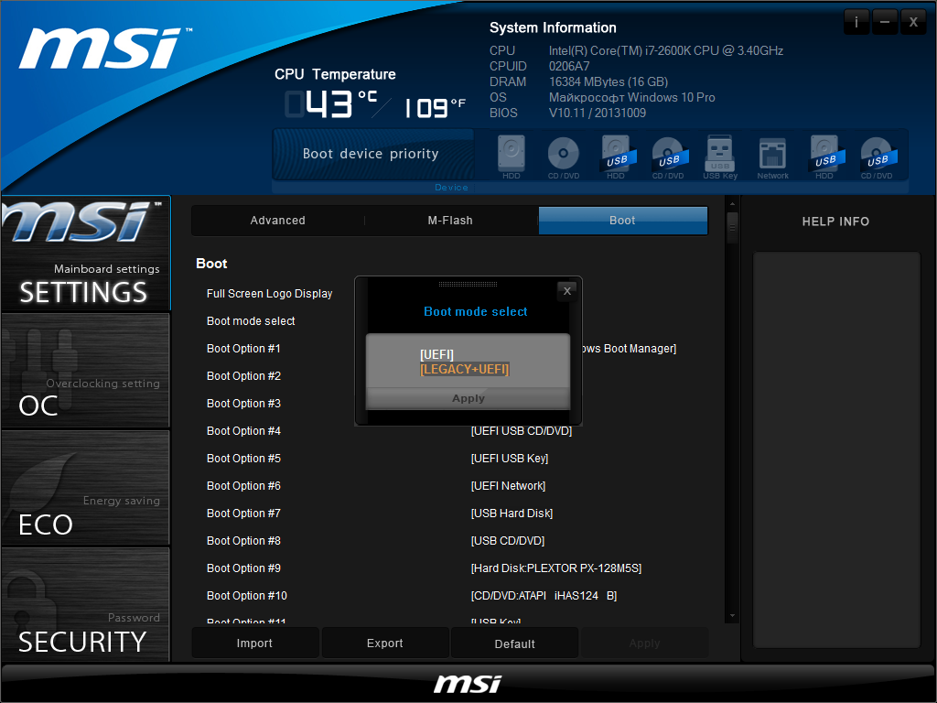Viewport: 937px width, 703px height.
Task: Click the Default button
Action: pos(514,644)
